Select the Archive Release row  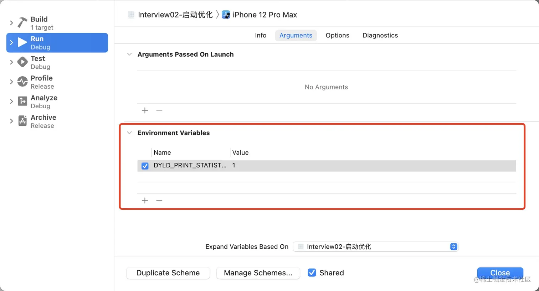pyautogui.click(x=57, y=121)
